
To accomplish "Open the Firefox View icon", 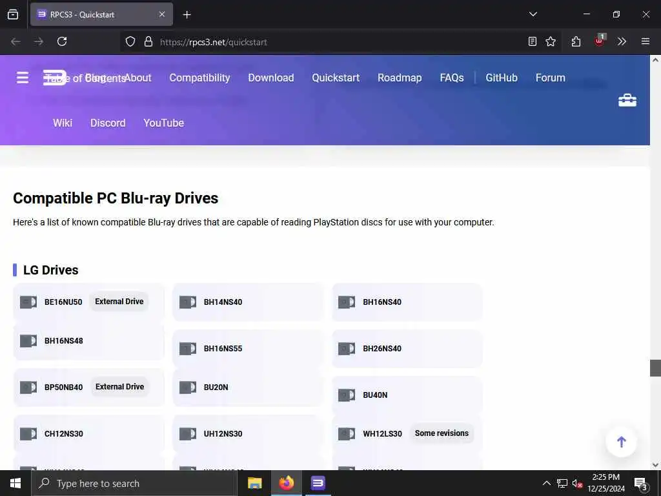I will tap(13, 14).
